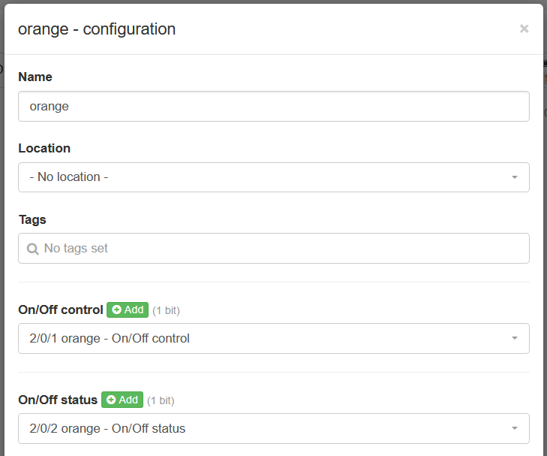This screenshot has height=456, width=547.
Task: Click the Location field label
Action: pyautogui.click(x=44, y=148)
